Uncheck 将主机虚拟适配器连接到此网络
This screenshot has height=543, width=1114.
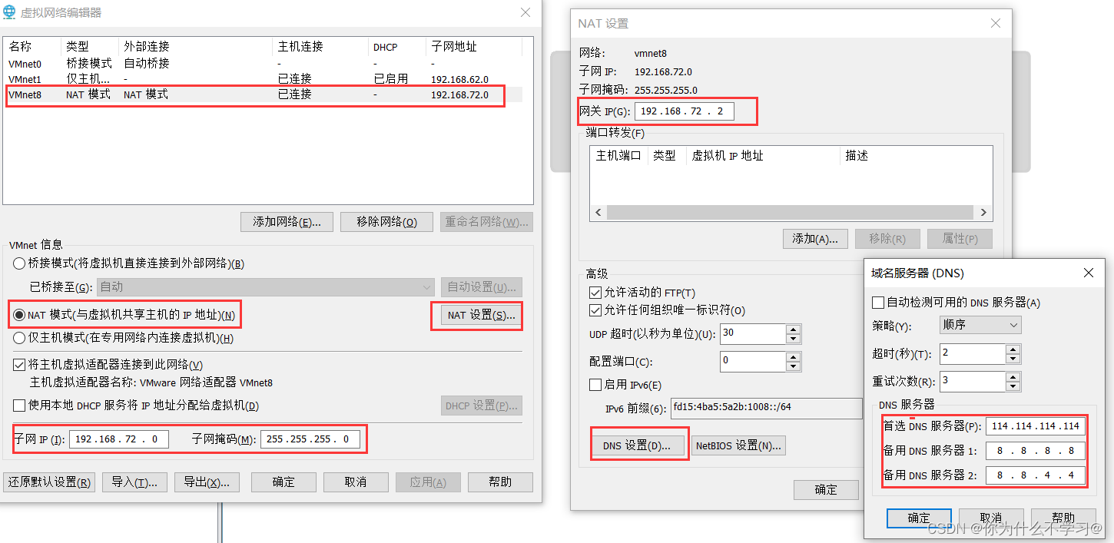tap(17, 364)
